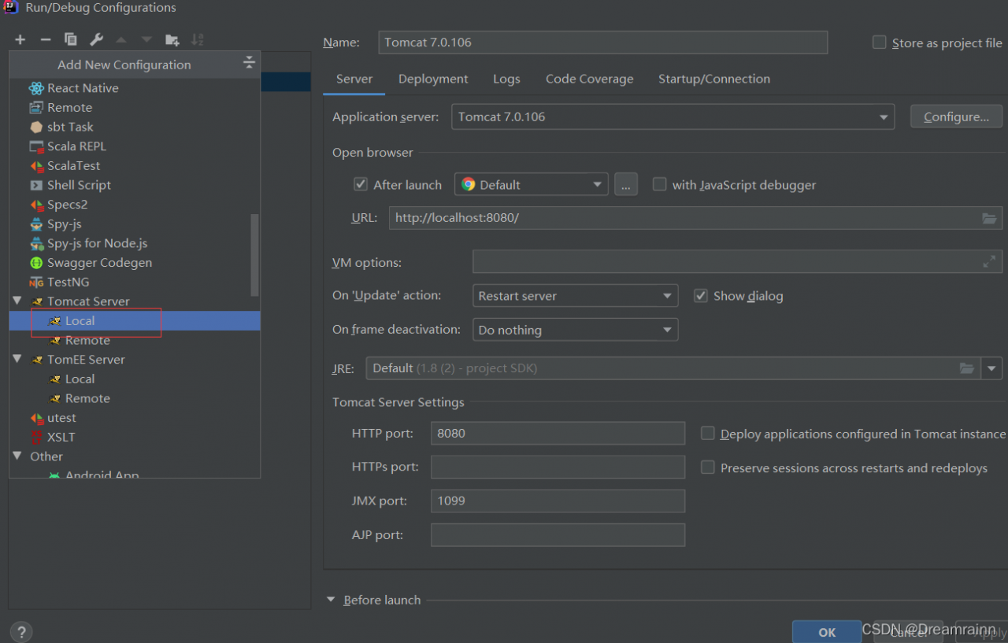Image resolution: width=1008 pixels, height=643 pixels.
Task: Move configuration up with the up arrow
Action: (121, 39)
